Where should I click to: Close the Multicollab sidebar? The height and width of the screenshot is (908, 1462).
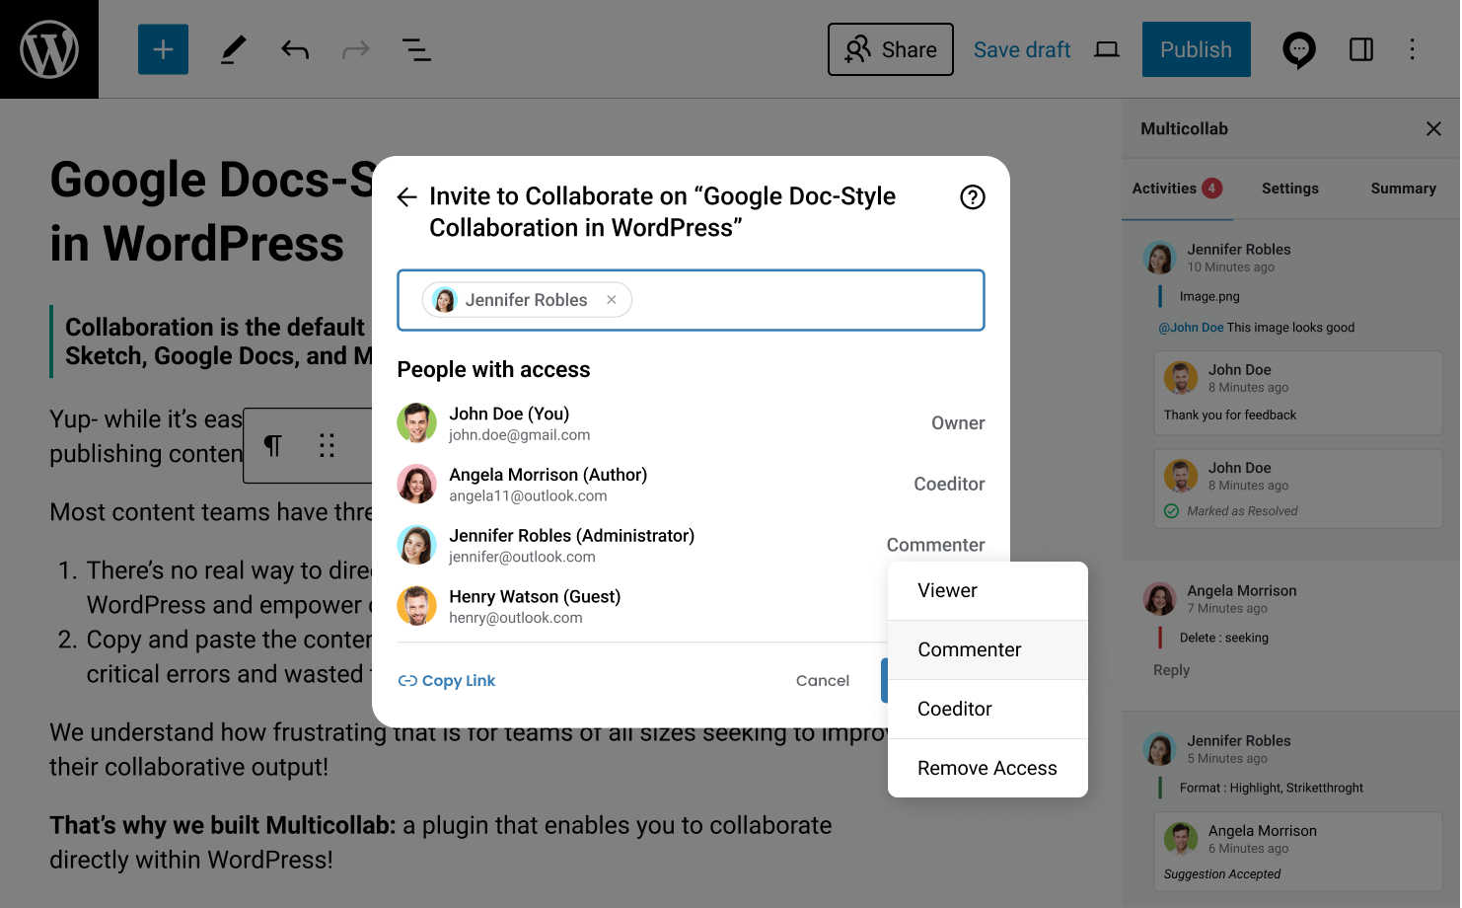tap(1433, 128)
